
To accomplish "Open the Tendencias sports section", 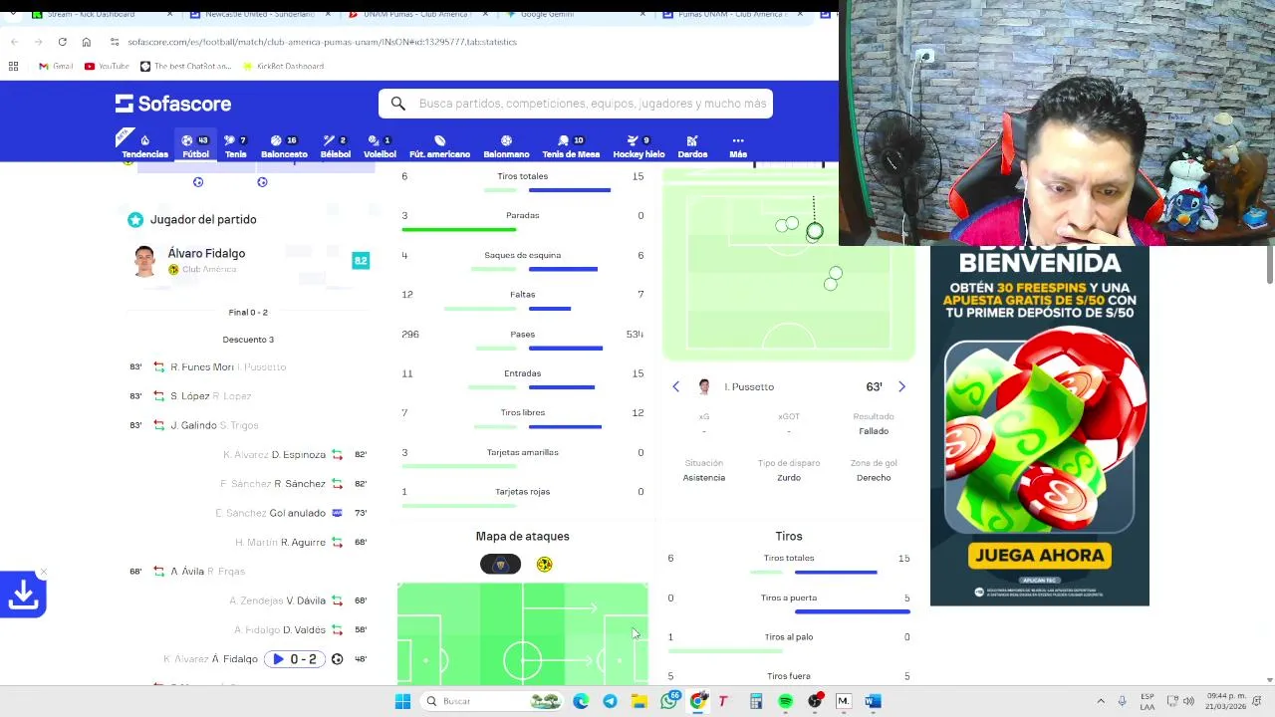I will coord(144,146).
